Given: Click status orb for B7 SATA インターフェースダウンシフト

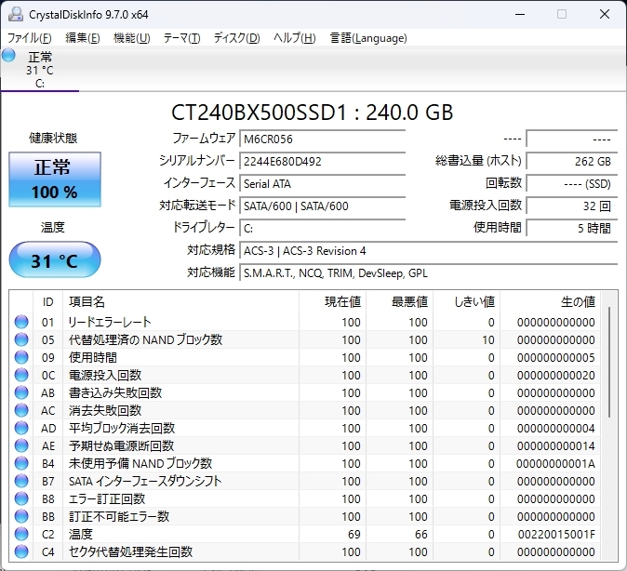Looking at the screenshot, I should click(21, 481).
